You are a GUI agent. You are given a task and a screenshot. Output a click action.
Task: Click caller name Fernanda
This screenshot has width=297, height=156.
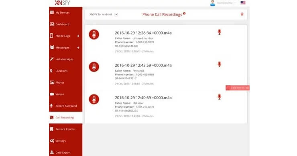(x=138, y=71)
